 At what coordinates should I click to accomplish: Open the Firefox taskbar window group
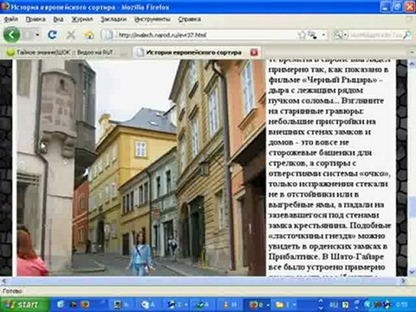coord(257,304)
